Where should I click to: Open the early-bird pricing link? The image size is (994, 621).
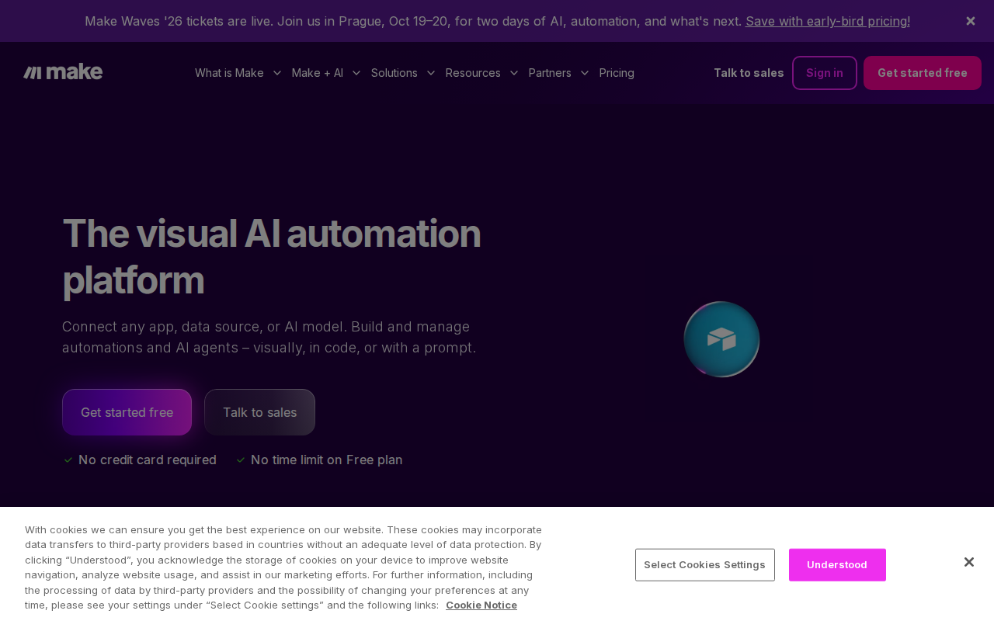828,21
